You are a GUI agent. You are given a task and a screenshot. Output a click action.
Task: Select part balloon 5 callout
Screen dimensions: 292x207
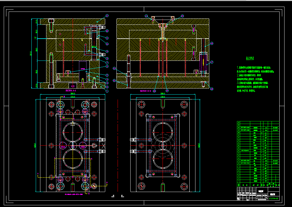107,75
